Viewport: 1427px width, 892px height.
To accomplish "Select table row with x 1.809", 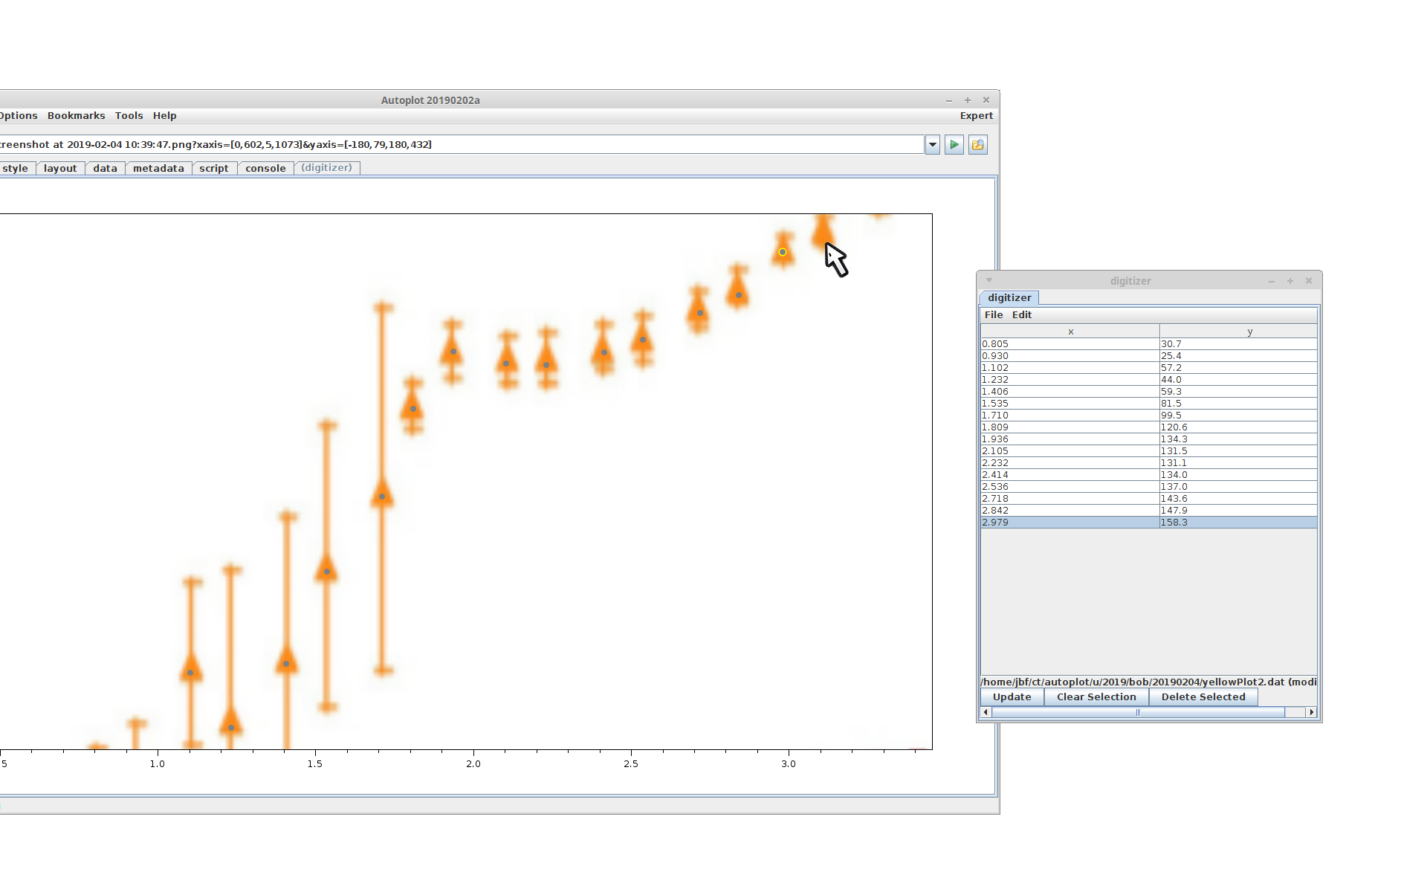I will coord(1149,427).
